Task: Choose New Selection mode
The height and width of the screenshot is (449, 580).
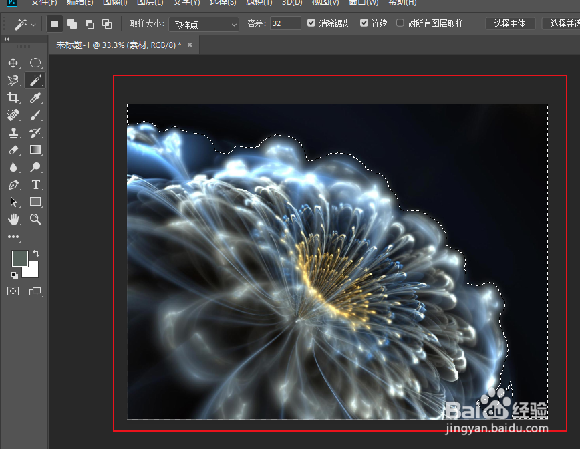Action: pos(55,24)
